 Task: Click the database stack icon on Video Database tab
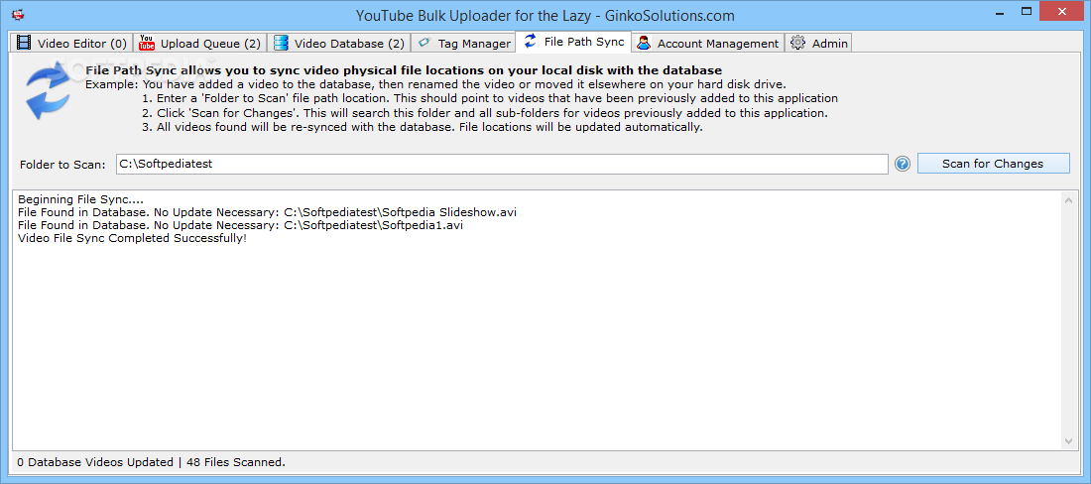pyautogui.click(x=281, y=43)
